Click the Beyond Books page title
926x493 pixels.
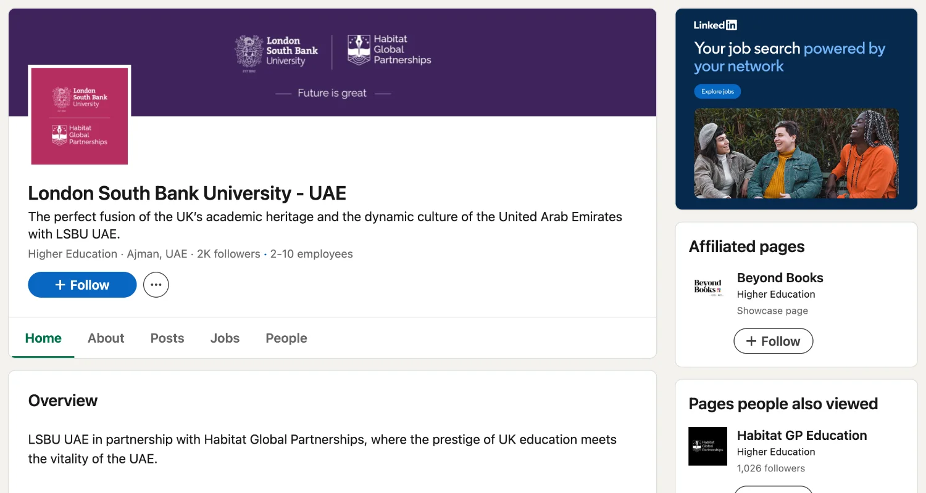pyautogui.click(x=780, y=278)
